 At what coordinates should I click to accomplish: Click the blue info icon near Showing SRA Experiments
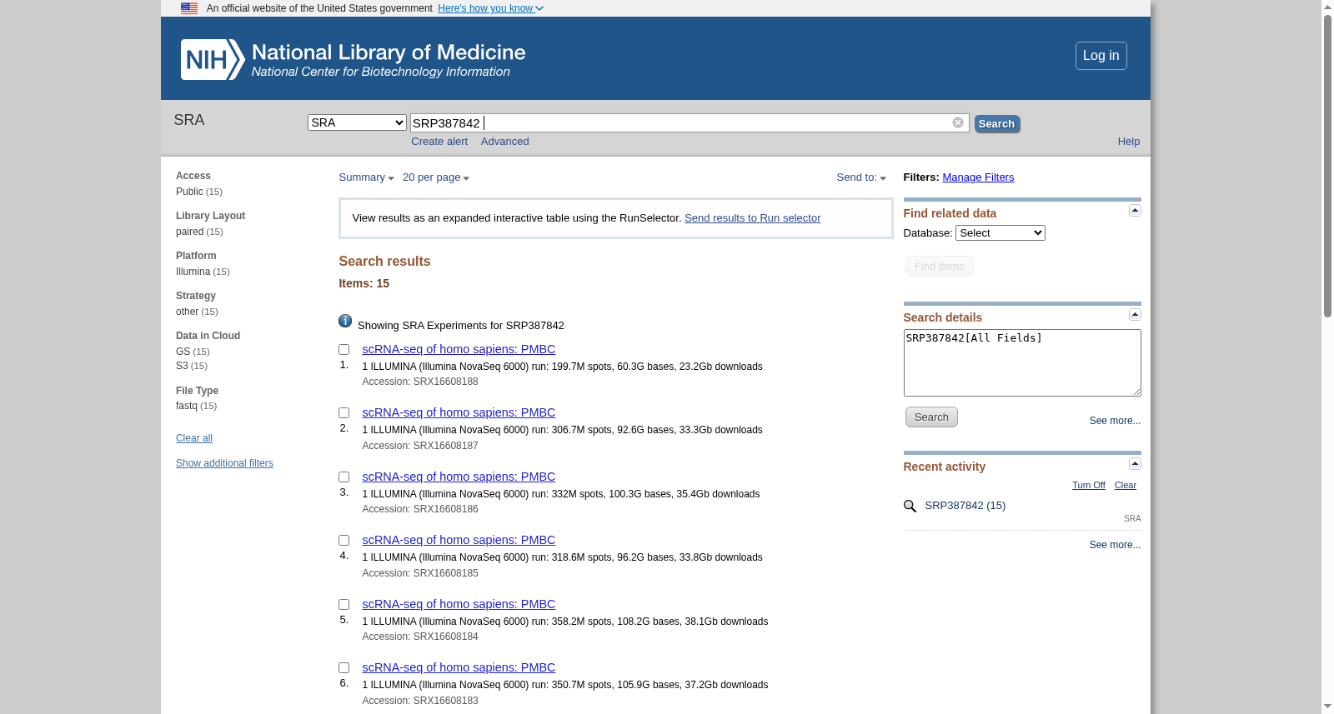pos(345,321)
